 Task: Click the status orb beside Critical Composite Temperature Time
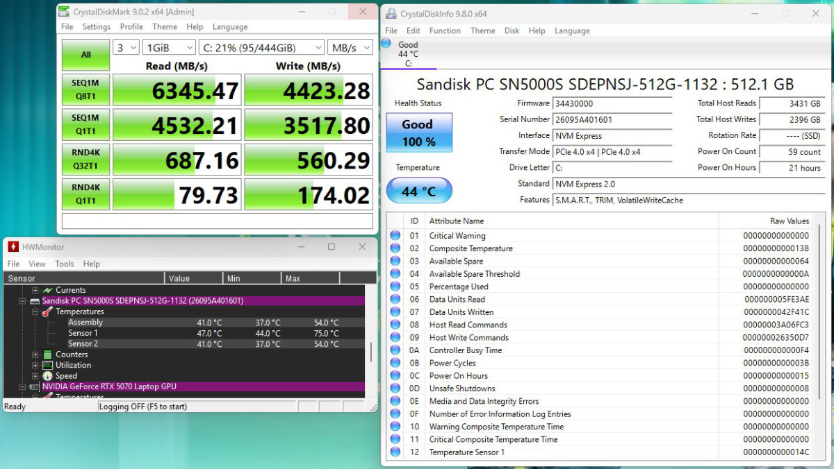pos(395,439)
